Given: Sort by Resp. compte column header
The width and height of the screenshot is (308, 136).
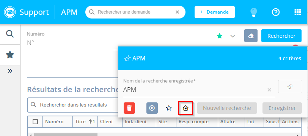Looking at the screenshot, I should point(193,122).
